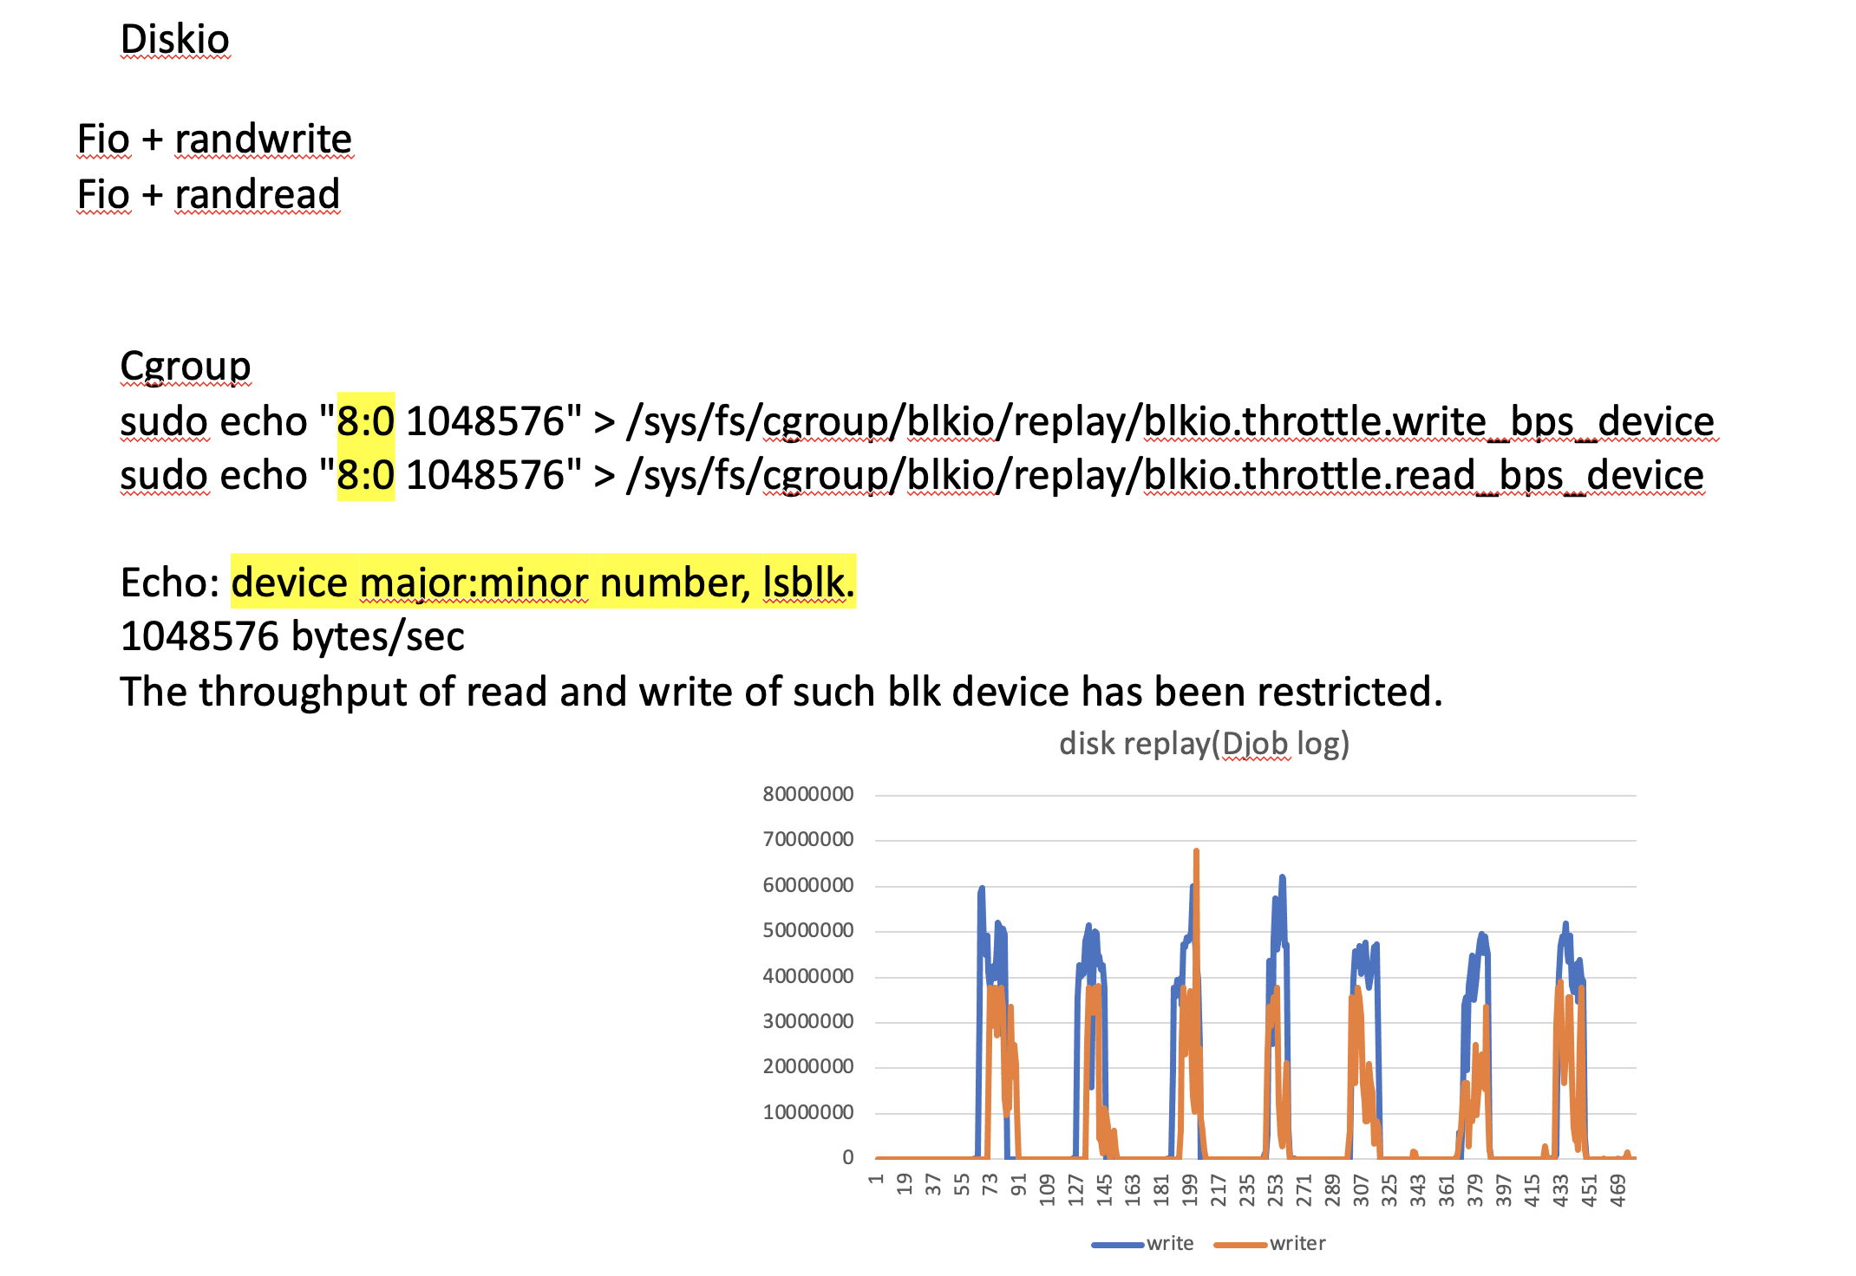Click the Cgroup heading
This screenshot has height=1276, width=1856.
185,366
